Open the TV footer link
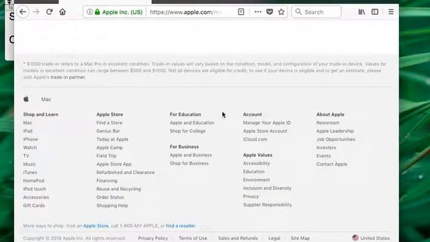 [26, 155]
